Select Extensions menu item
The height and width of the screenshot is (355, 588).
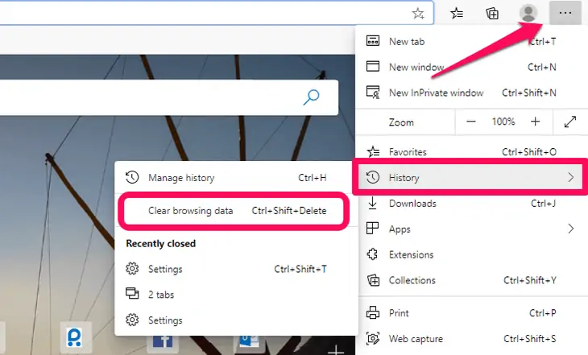[x=412, y=254]
